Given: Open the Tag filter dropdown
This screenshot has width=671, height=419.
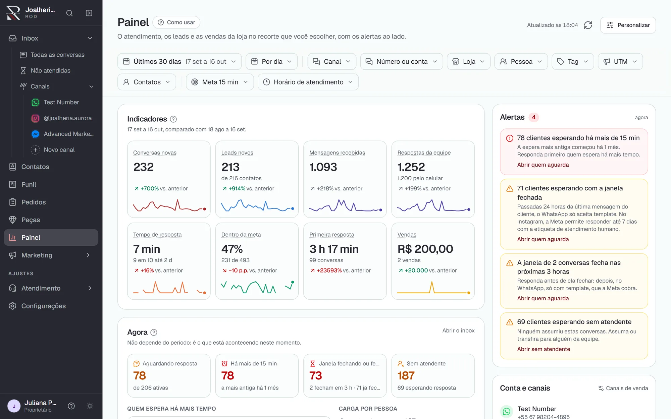Looking at the screenshot, I should pos(573,62).
